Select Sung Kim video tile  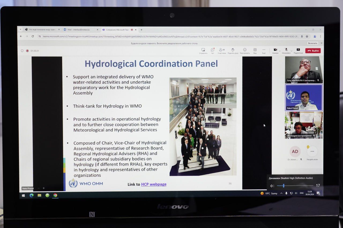pyautogui.click(x=304, y=70)
